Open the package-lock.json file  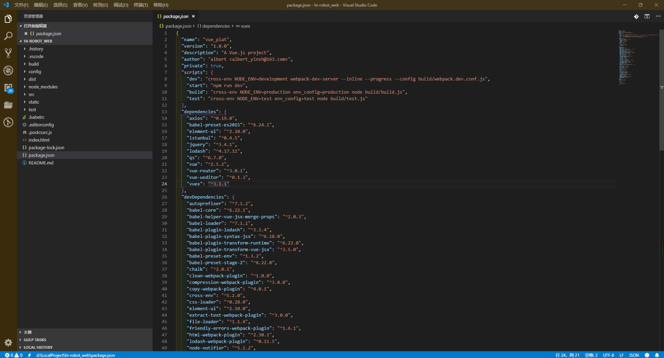pyautogui.click(x=85, y=148)
